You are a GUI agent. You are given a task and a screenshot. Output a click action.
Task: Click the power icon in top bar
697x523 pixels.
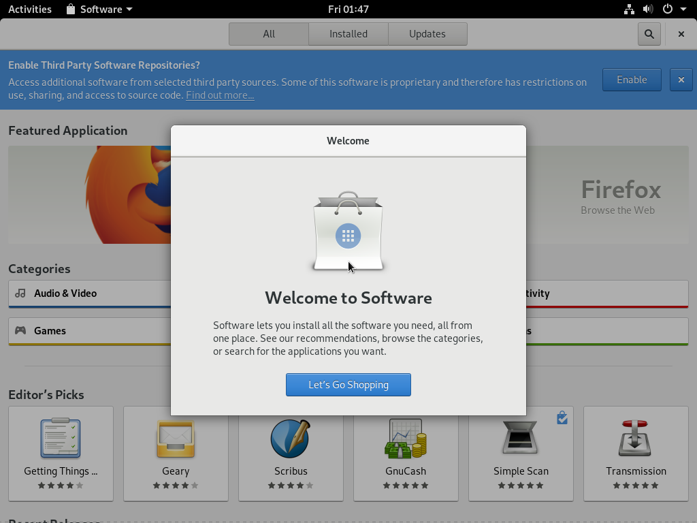coord(667,9)
